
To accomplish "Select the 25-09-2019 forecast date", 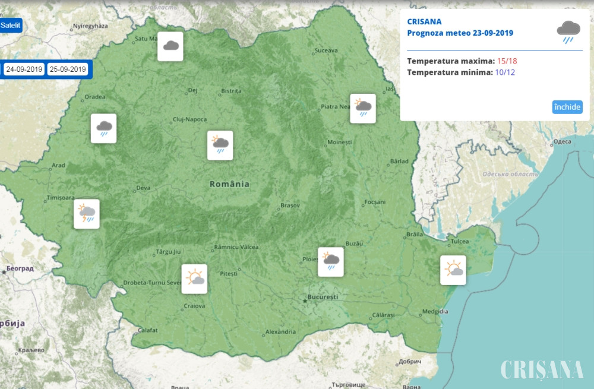I will pyautogui.click(x=68, y=69).
